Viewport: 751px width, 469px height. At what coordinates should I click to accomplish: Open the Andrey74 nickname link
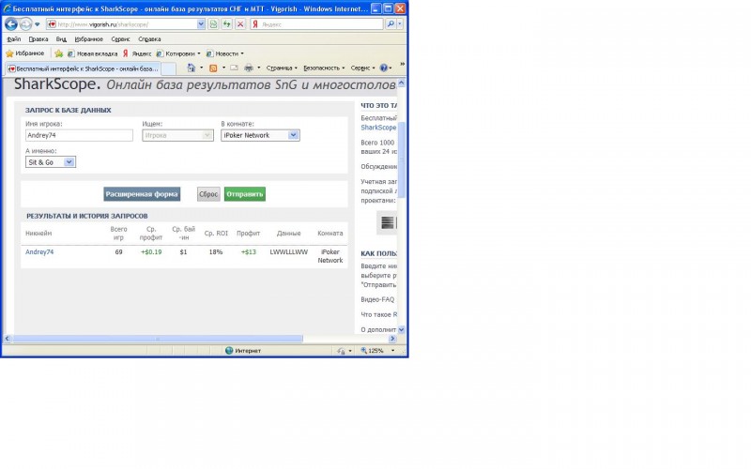click(x=39, y=252)
